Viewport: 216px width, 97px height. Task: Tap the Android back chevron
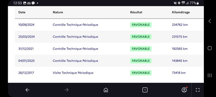tap(210, 21)
